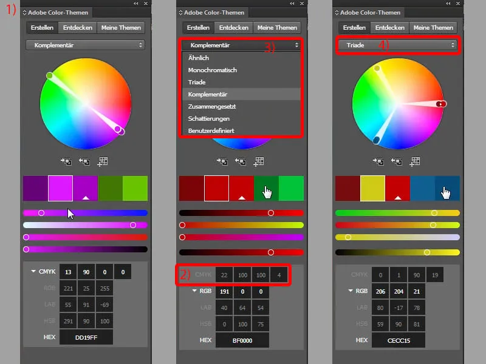
Task: Select magenta handle on left color wheel
Action: [x=118, y=129]
